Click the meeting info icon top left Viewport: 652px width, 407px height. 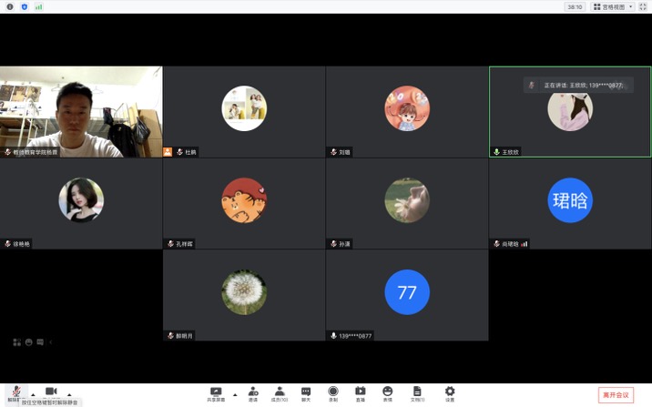8,6
